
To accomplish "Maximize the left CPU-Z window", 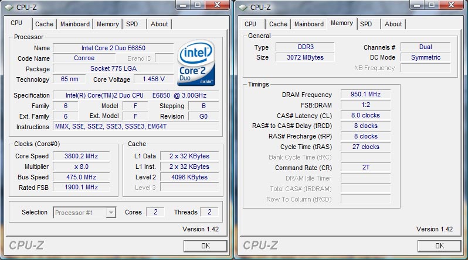I will 197,5.
